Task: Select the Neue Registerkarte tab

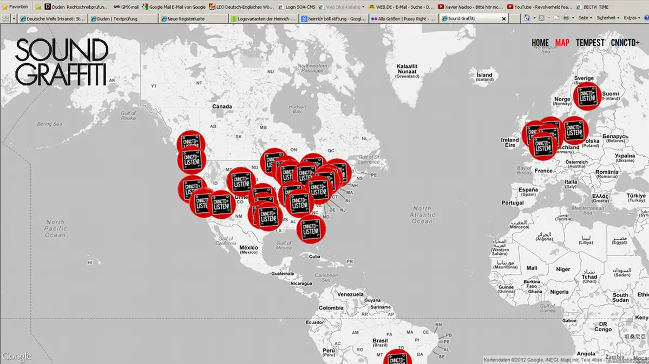Action: [192, 18]
